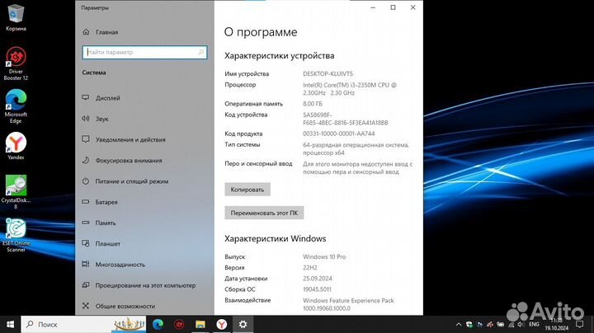Screen dimensions: 594x333
Task: Close the Параметры window
Action: [x=413, y=7]
